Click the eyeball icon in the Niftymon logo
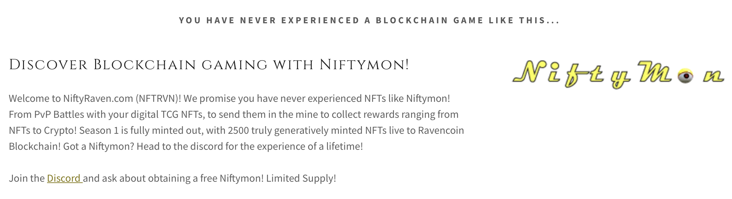Screen dimensions: 732x199 (685, 76)
